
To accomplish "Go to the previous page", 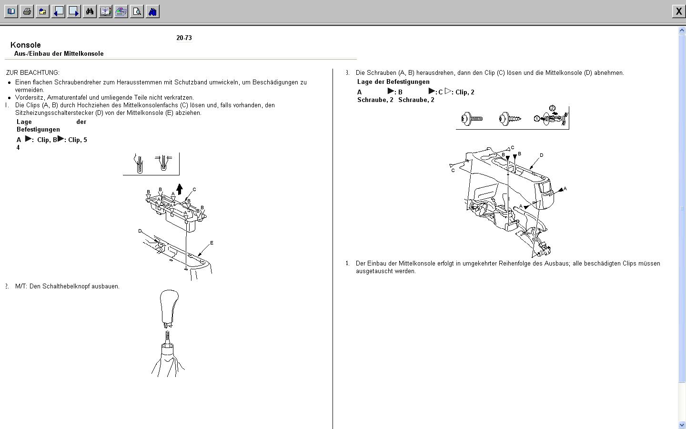I will coord(58,11).
